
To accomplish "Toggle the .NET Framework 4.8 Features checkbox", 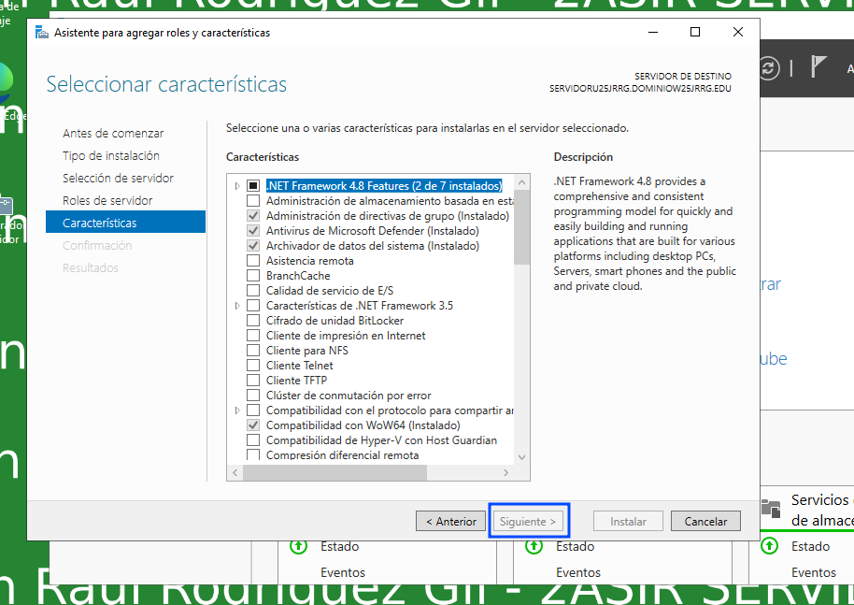I will (253, 186).
